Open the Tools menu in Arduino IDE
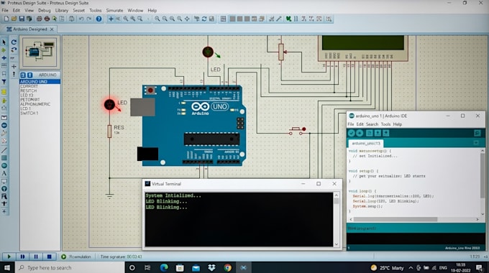Screen dimensions: 489x273 pos(385,124)
